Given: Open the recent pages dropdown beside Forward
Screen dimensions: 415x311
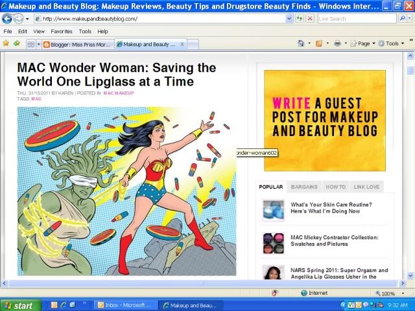Looking at the screenshot, I should tap(27, 19).
